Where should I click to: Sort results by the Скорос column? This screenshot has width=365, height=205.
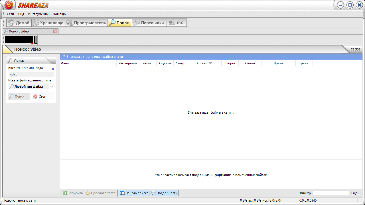point(230,63)
